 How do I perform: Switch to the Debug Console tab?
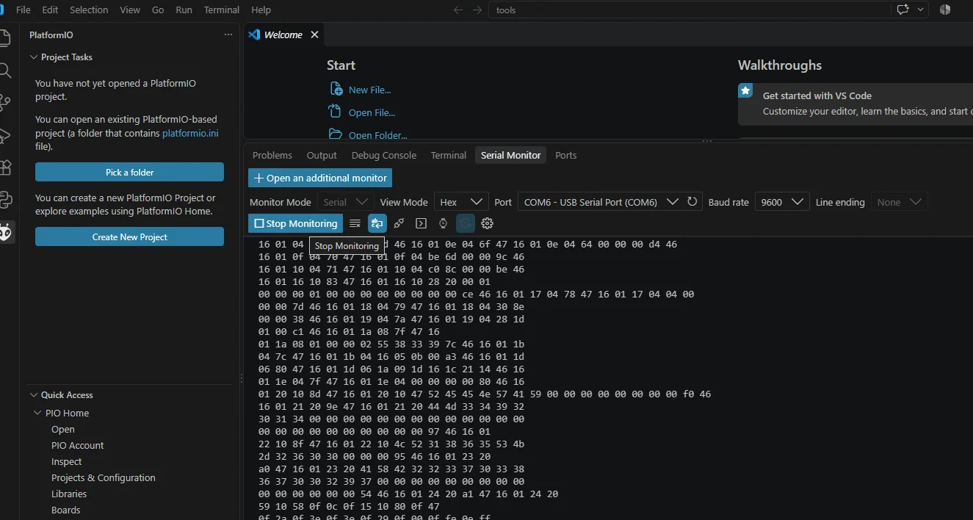click(x=384, y=155)
